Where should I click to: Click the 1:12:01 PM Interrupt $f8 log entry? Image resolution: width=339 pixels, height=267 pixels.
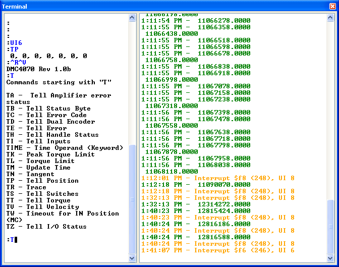[218, 178]
